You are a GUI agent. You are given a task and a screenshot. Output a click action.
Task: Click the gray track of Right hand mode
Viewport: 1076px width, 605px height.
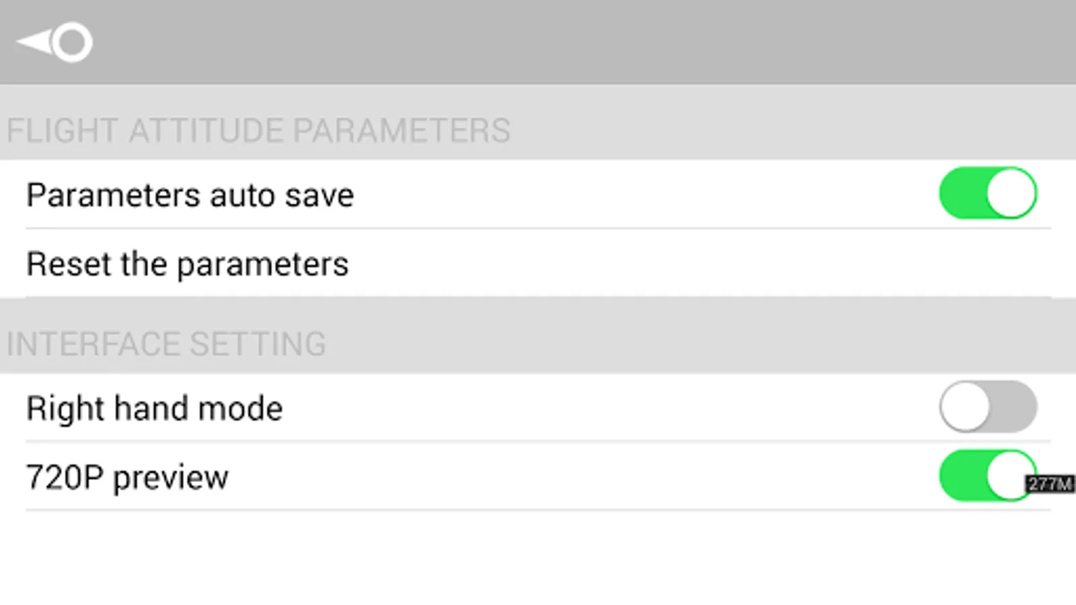pyautogui.click(x=1015, y=407)
